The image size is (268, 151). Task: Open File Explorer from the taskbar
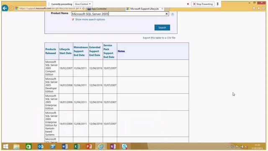coord(17,146)
